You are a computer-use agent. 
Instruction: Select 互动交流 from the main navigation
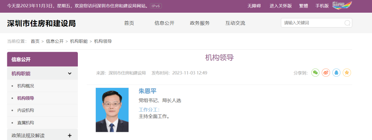click(x=235, y=23)
